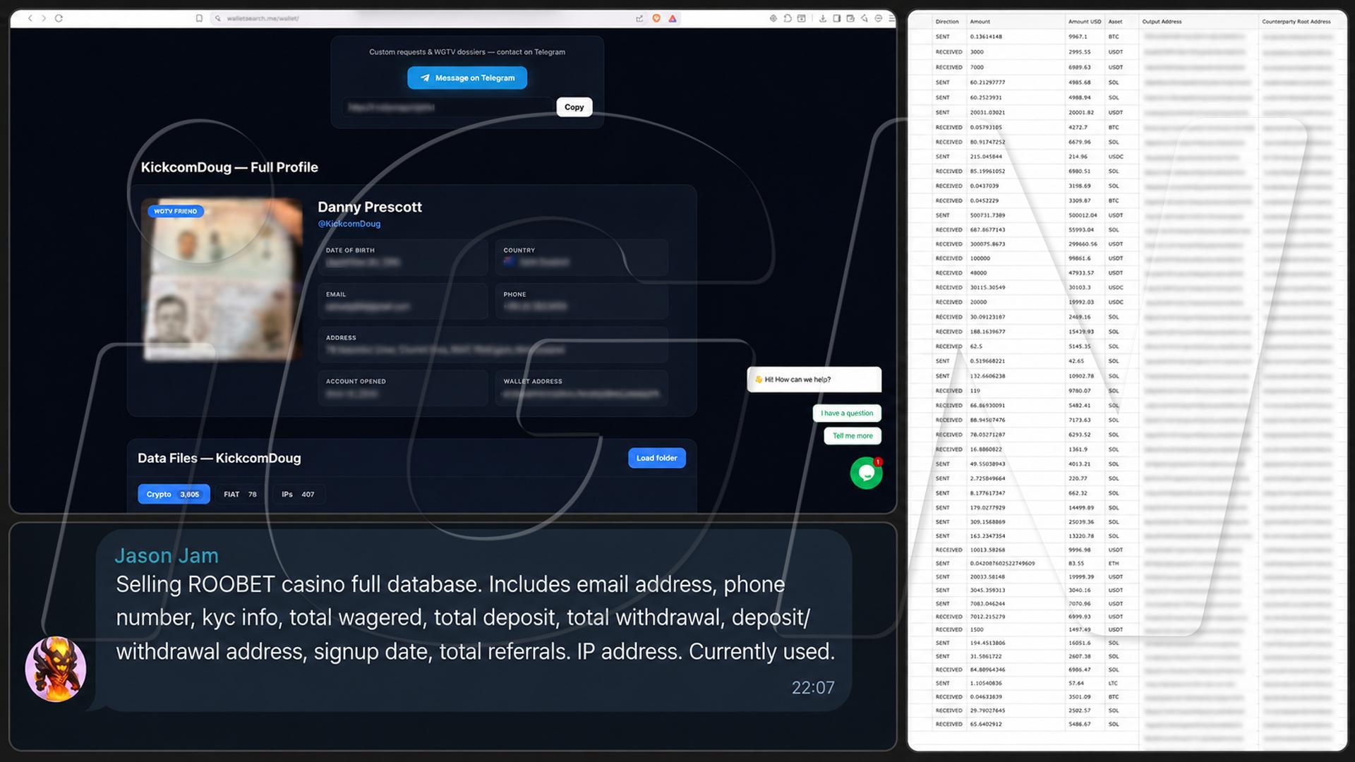Click the Country field card
This screenshot has height=762, width=1355.
tap(581, 257)
